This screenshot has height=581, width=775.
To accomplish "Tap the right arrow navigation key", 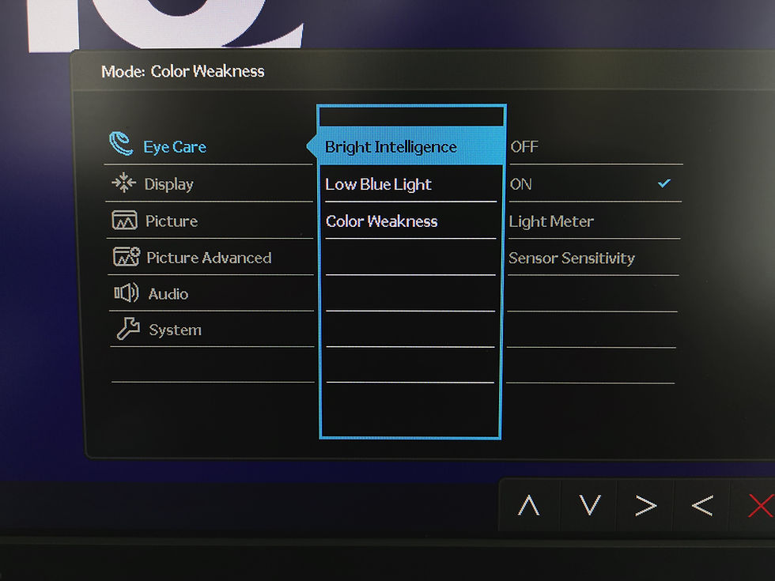I will tap(647, 506).
